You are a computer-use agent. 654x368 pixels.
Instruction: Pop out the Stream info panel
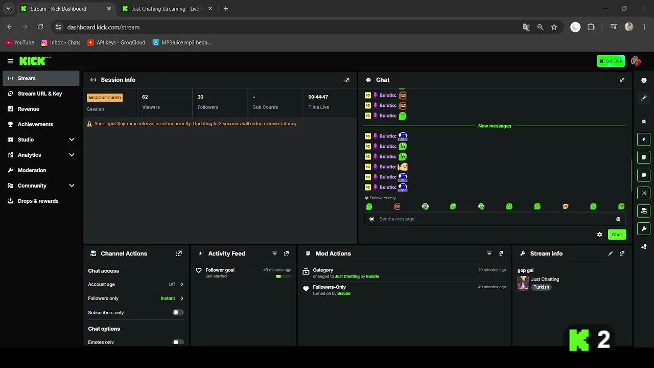coord(622,254)
